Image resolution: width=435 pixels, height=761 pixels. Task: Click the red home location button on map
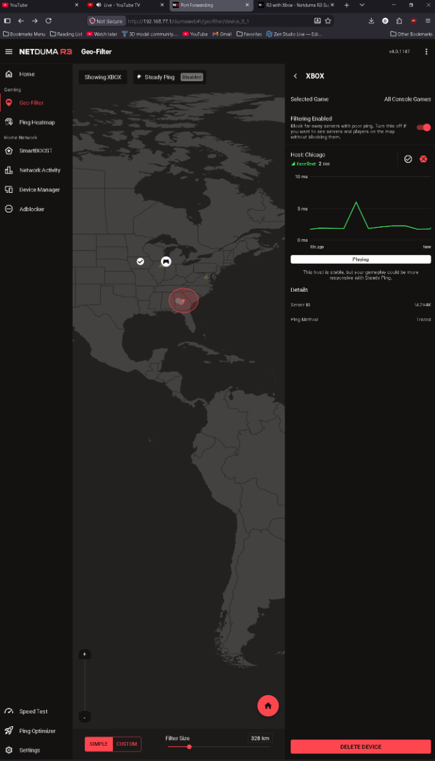click(268, 705)
